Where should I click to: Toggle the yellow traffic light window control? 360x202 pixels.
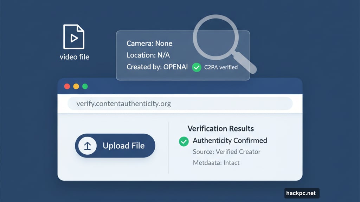(76, 86)
